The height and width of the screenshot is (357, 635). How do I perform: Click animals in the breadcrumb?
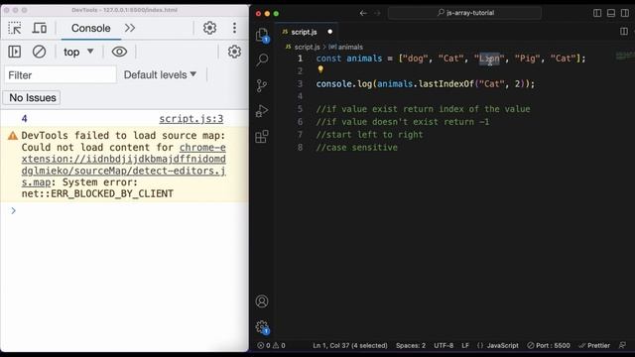pyautogui.click(x=350, y=47)
